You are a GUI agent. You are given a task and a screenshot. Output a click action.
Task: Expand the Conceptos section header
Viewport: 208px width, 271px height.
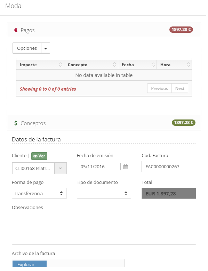pos(104,123)
